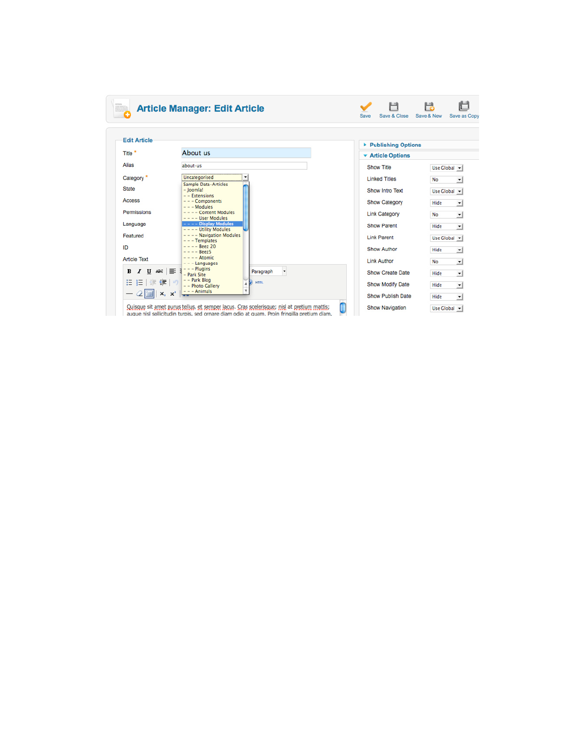The width and height of the screenshot is (584, 730).
Task: Open the Category dropdown showing Uncategorised
Action: pyautogui.click(x=215, y=177)
